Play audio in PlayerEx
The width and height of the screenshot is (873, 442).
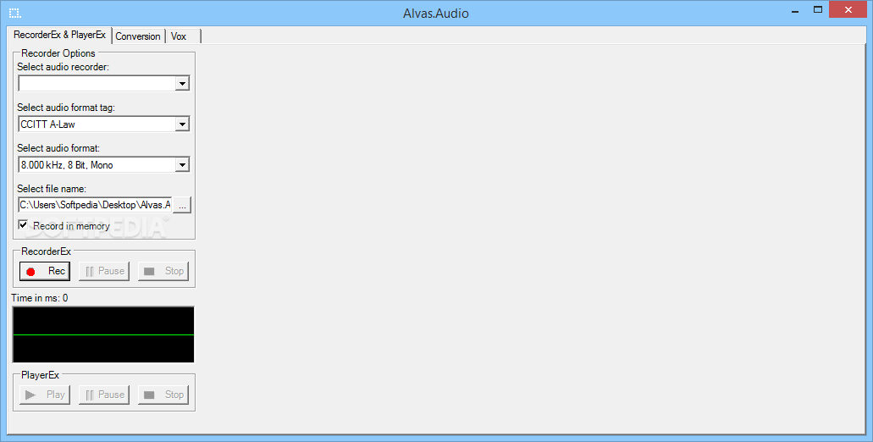(45, 395)
